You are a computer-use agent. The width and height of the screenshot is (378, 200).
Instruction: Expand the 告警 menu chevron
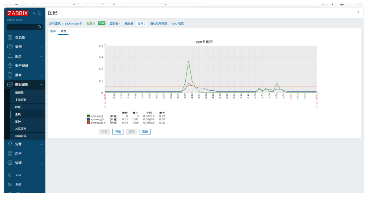[x=41, y=144]
